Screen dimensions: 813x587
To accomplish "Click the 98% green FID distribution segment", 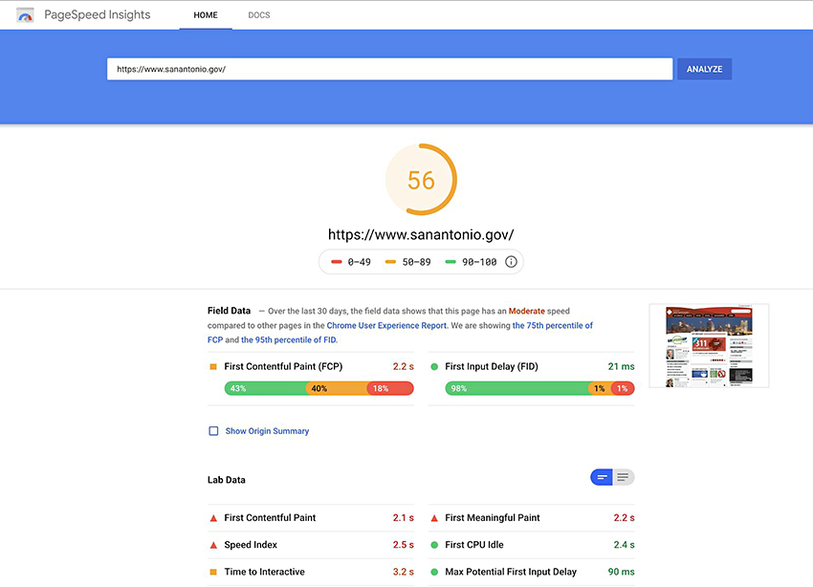I will coord(516,388).
